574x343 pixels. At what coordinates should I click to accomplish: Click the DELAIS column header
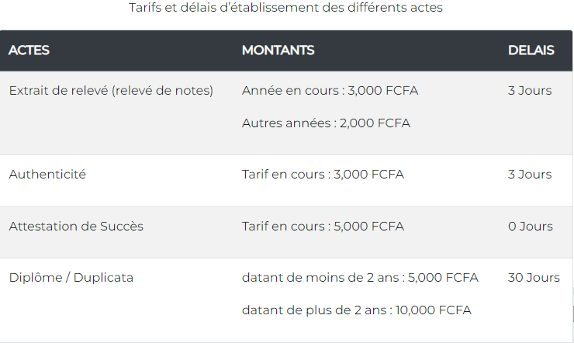pos(531,50)
